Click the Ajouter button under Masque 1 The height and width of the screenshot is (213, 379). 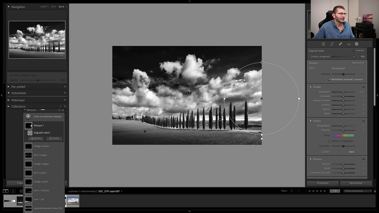pyautogui.click(x=36, y=138)
